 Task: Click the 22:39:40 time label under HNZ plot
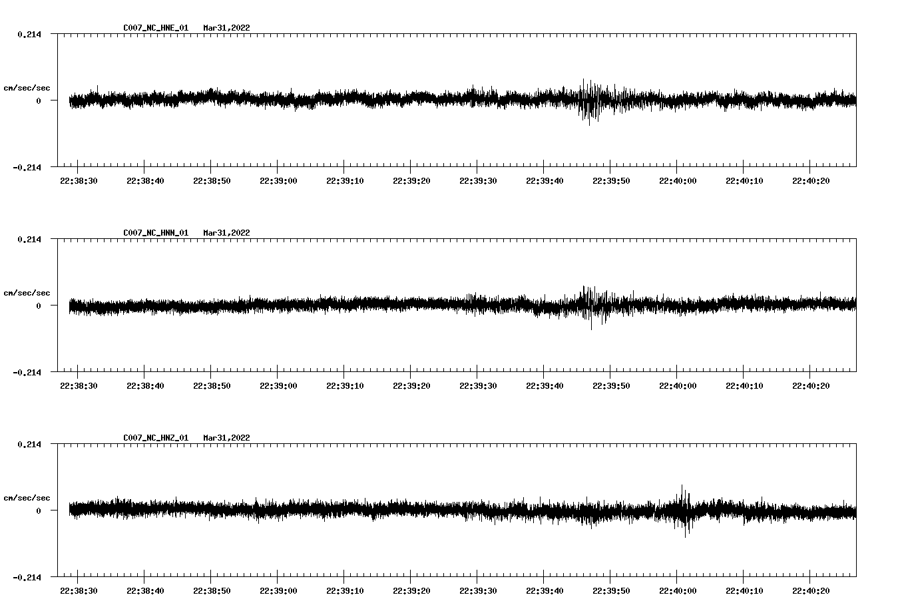pos(545,591)
